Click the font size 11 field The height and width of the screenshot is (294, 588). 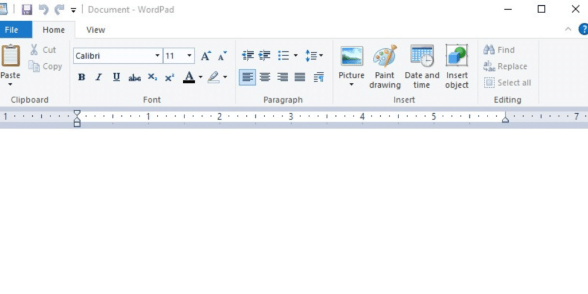tap(174, 56)
